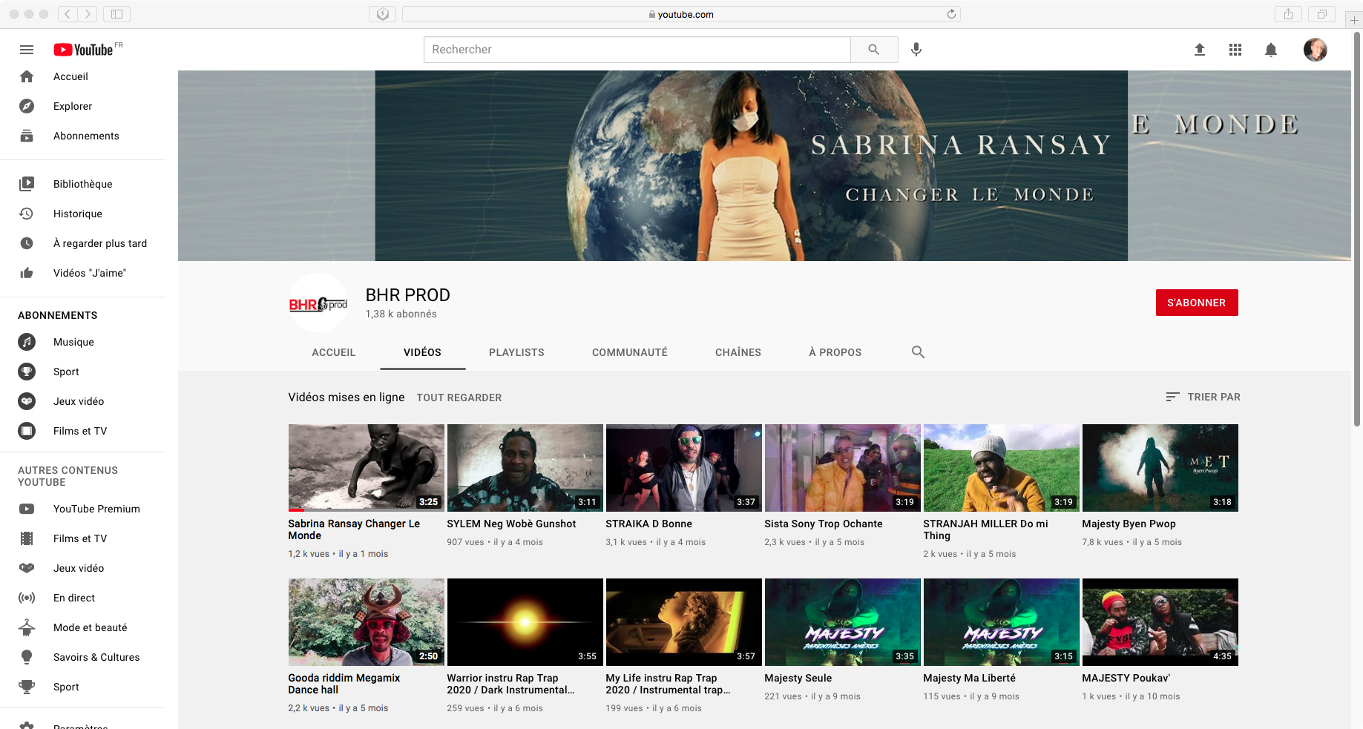
Task: Click the page vertical scrollbar
Action: click(1357, 230)
